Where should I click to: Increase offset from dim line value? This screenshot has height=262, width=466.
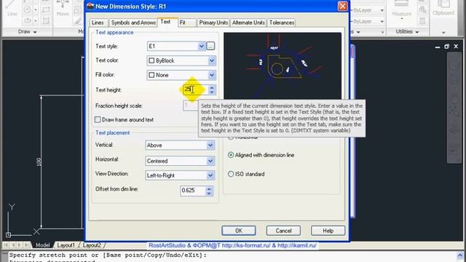(x=209, y=188)
